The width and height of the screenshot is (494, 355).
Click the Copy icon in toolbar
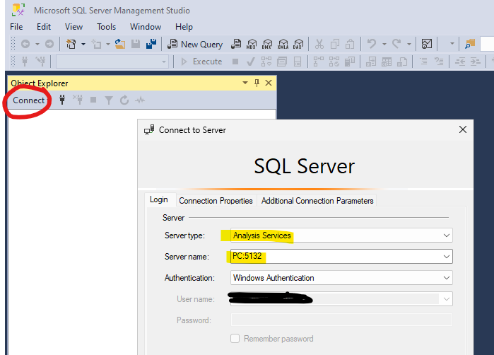[x=335, y=44]
